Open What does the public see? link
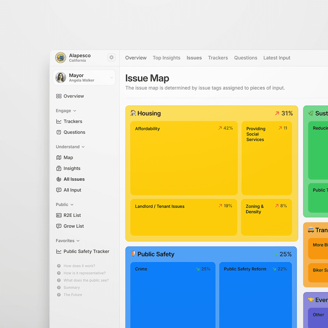328x328 pixels. click(x=86, y=280)
